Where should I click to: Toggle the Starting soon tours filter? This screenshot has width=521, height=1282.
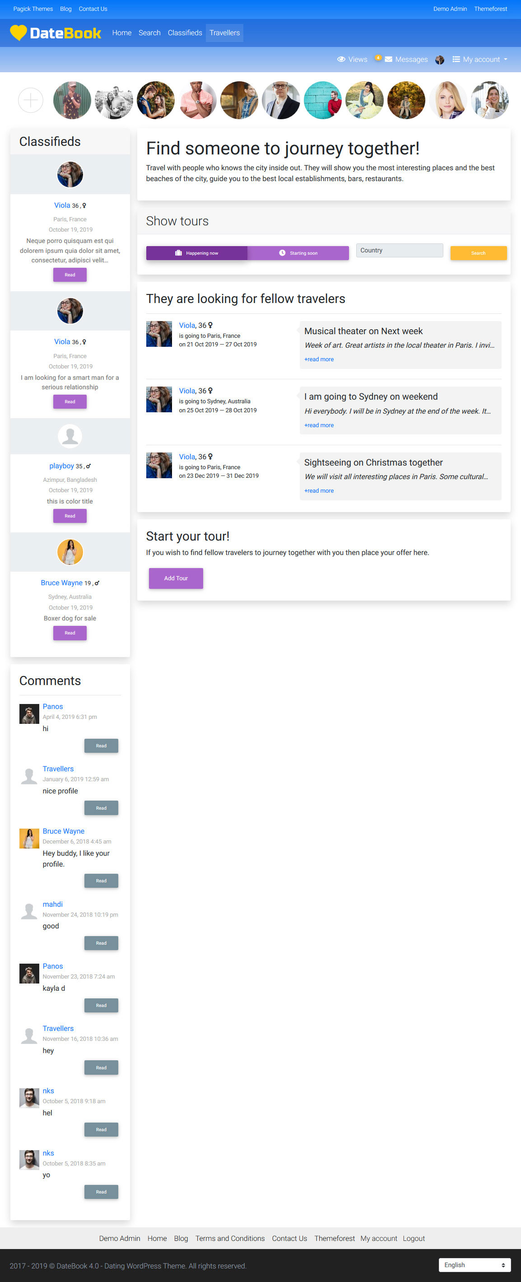(x=298, y=253)
